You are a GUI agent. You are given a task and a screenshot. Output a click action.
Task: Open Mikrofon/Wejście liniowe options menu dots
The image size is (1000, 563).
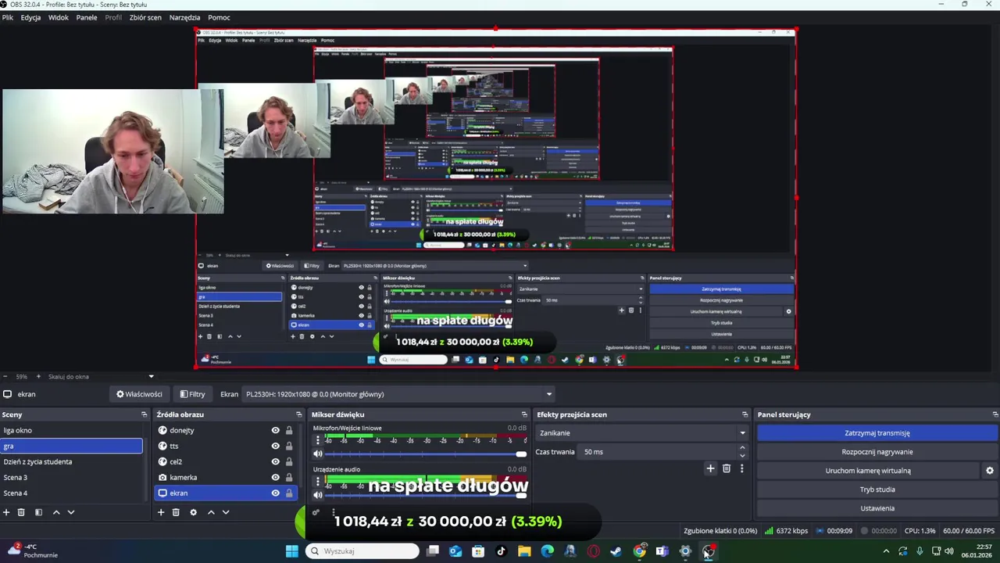click(317, 440)
